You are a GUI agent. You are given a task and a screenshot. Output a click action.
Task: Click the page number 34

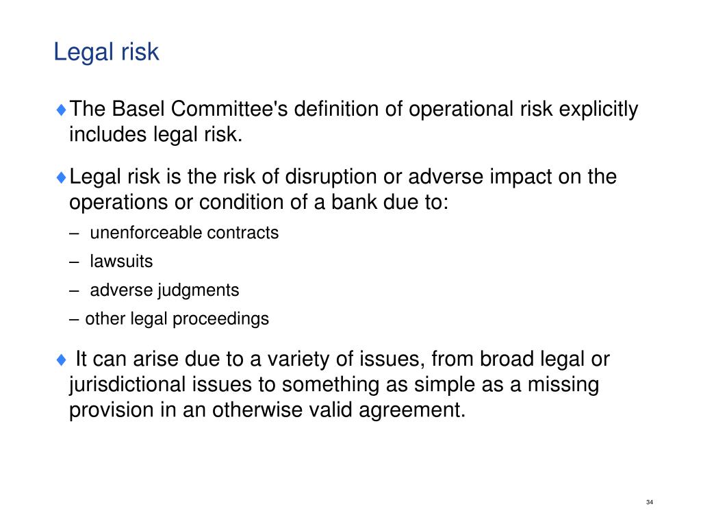tap(650, 502)
